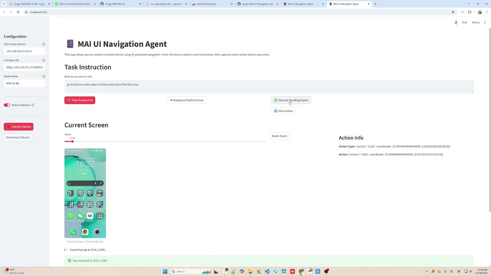Click the Task Instruction heading

[88, 67]
